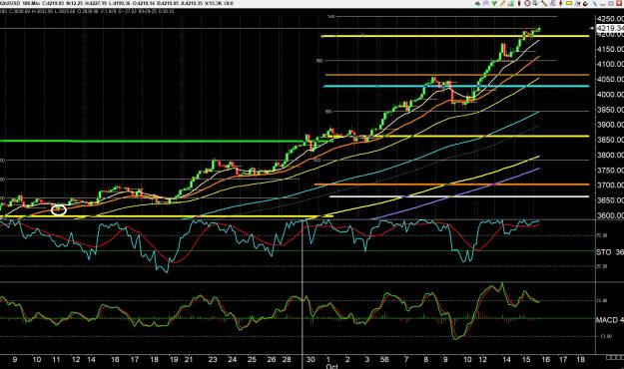Click date label 19 on time axis
624x369 pixels.
(174, 359)
